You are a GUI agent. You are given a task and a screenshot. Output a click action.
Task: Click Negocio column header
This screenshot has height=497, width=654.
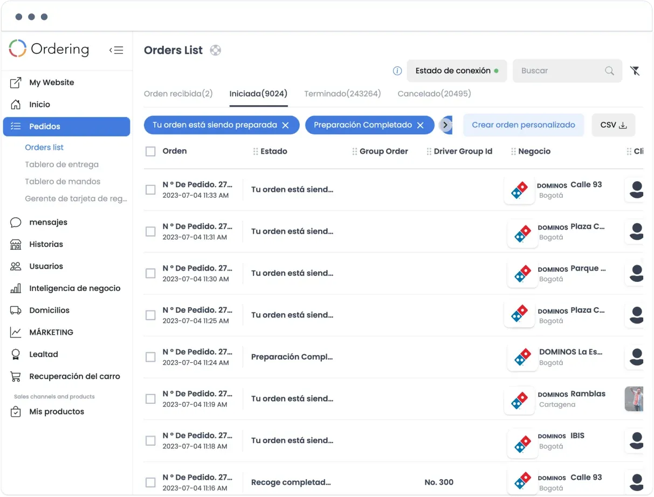pos(534,151)
